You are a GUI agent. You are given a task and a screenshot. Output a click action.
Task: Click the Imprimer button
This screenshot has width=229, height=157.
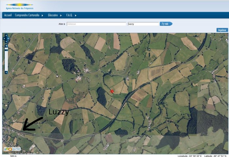pyautogui.click(x=221, y=30)
